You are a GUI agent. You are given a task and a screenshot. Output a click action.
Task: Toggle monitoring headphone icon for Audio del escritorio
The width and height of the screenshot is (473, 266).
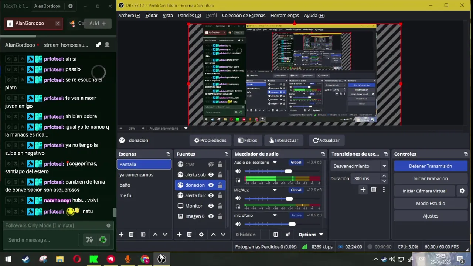(238, 180)
